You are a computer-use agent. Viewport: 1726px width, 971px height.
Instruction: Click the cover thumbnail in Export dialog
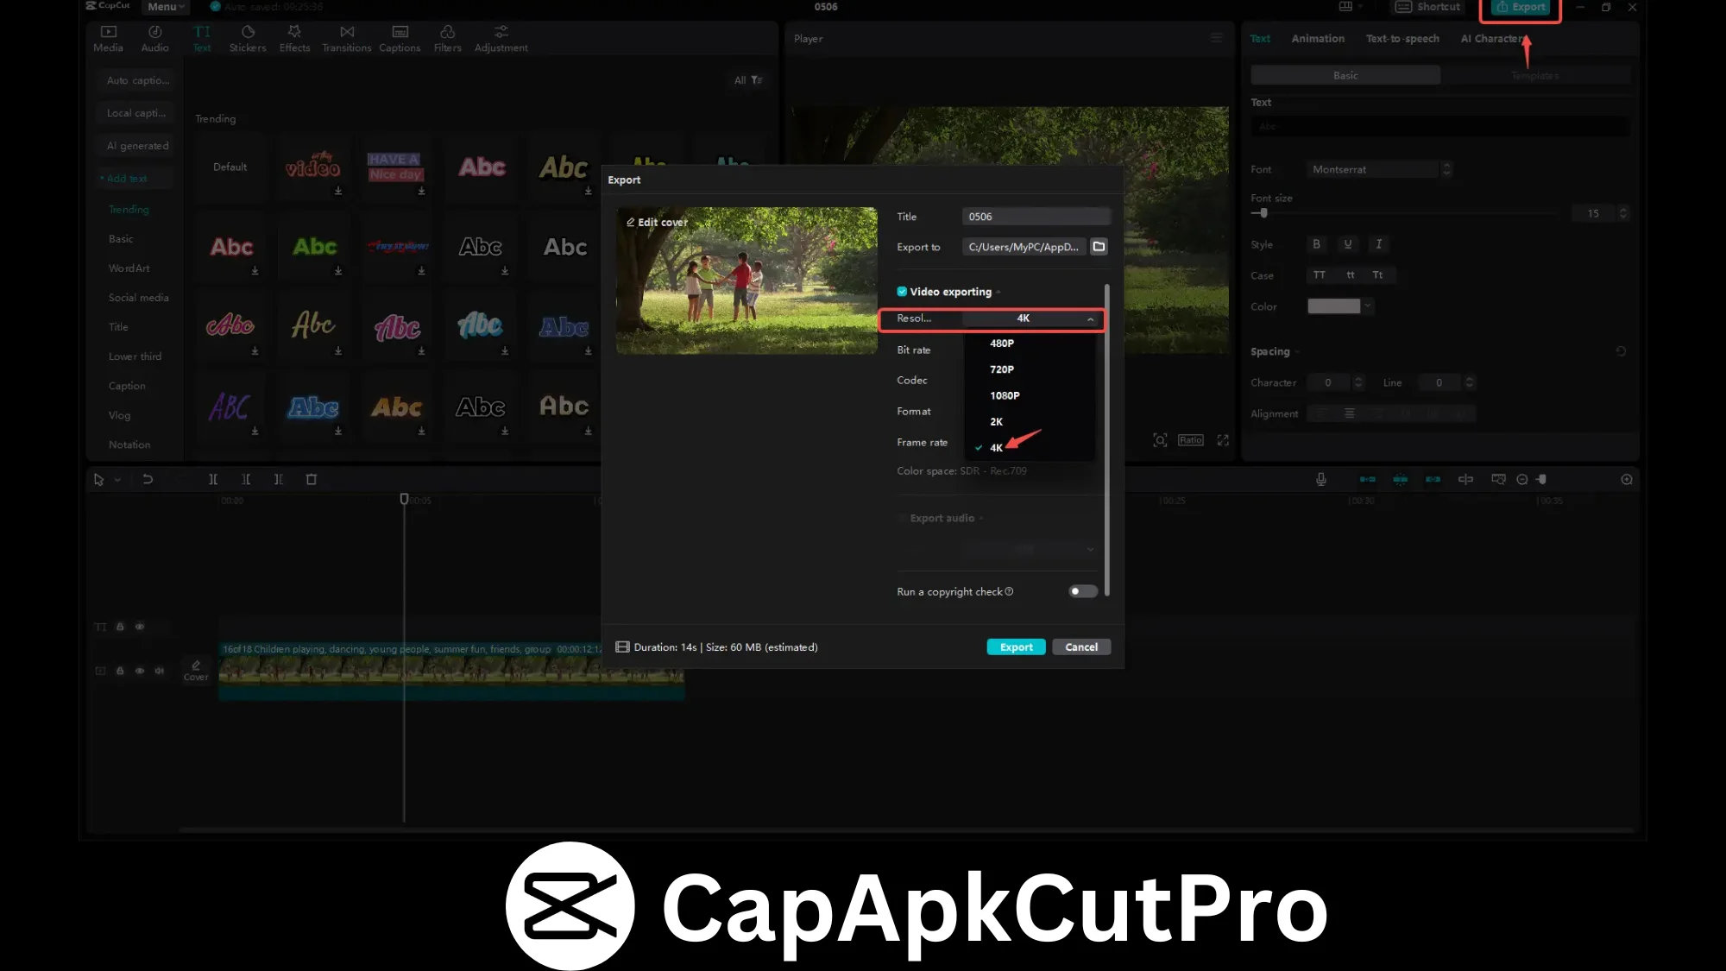746,281
